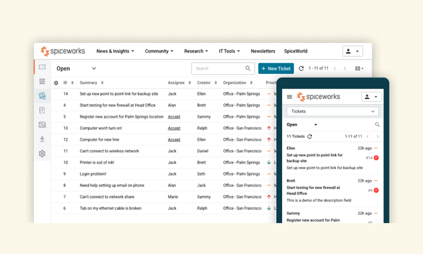Open the task checklist icon in the sidebar
The width and height of the screenshot is (423, 254).
point(42,110)
